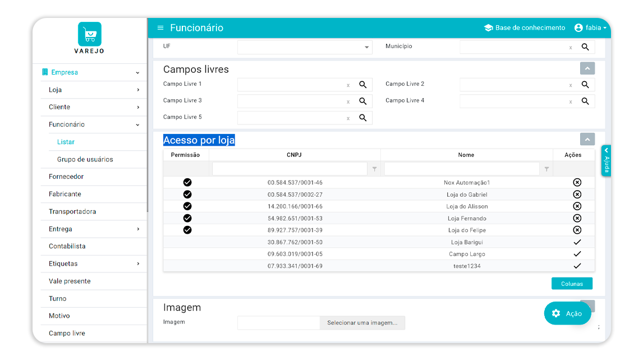Remove access for Loja do Felipe
The width and height of the screenshot is (643, 361).
click(x=577, y=230)
